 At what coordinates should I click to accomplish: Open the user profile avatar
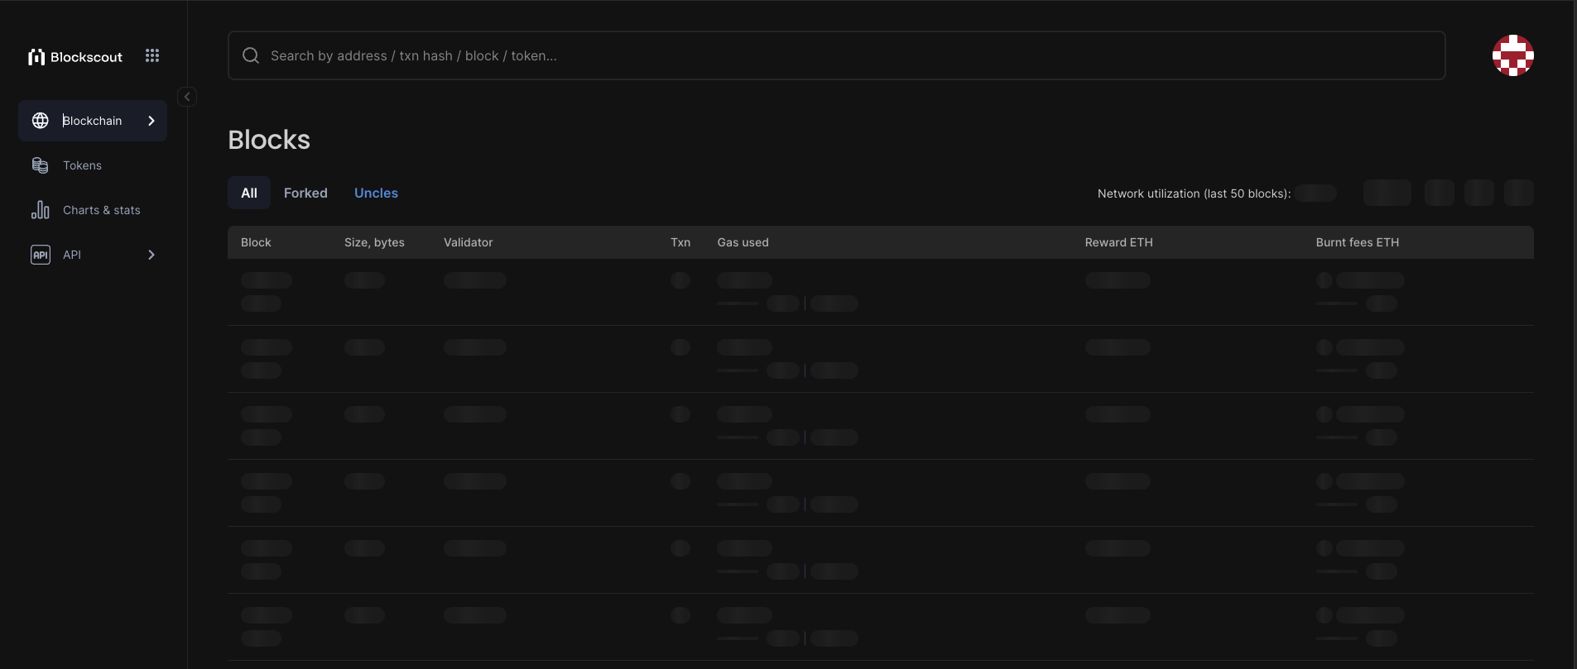coord(1512,55)
